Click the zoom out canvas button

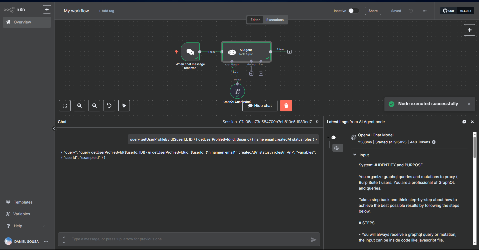tap(94, 106)
